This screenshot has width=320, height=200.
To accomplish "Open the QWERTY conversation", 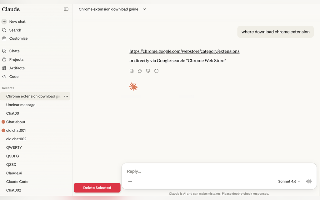I will pos(14,147).
